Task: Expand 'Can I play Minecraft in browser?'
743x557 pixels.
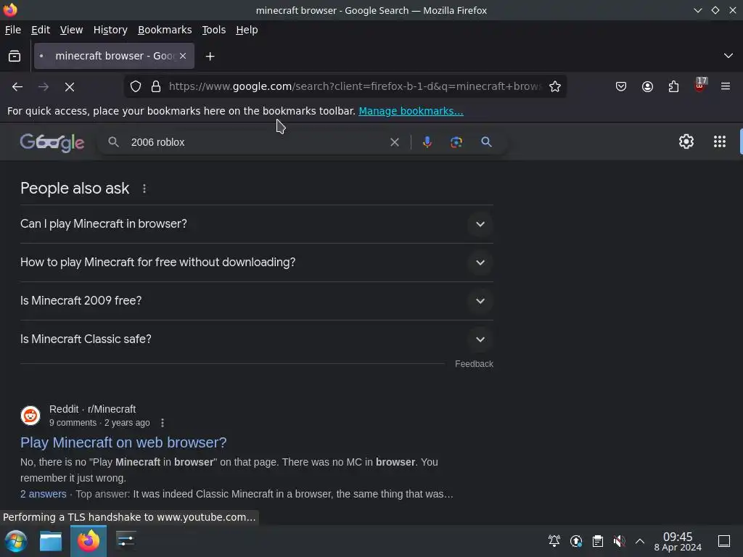Action: click(256, 224)
